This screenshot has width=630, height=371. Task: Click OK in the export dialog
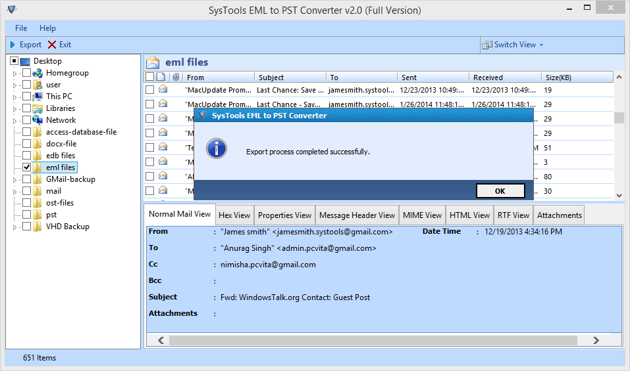500,190
